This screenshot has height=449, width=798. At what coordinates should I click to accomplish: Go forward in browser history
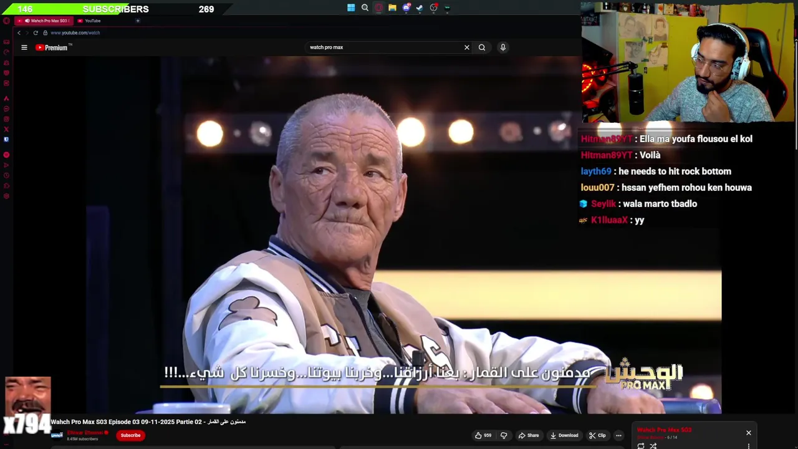pos(27,32)
